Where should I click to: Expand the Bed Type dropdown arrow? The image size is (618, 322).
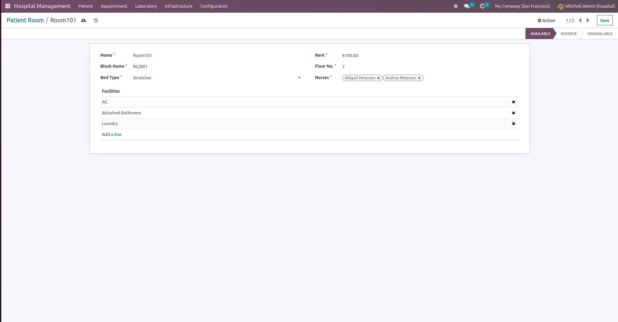299,78
